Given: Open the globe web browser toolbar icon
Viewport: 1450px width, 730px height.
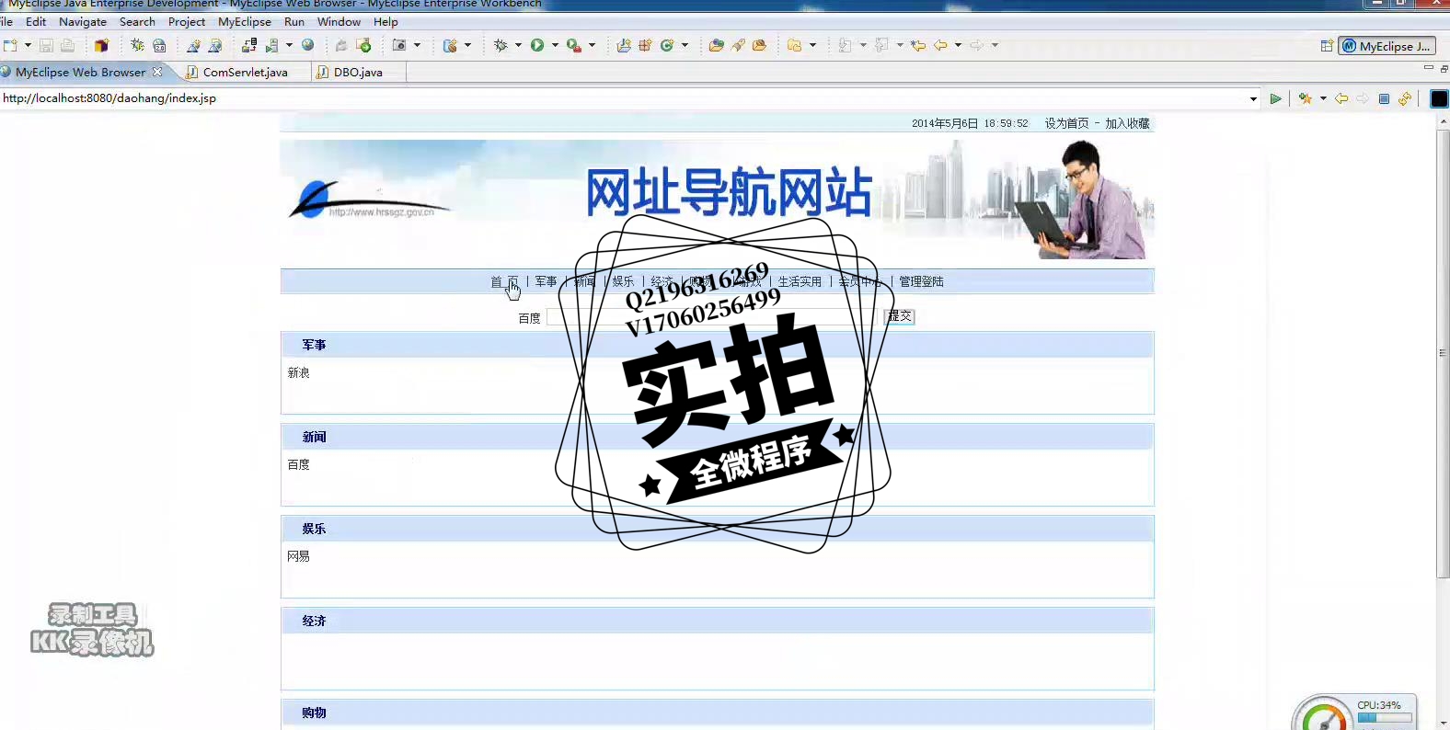Looking at the screenshot, I should (308, 45).
